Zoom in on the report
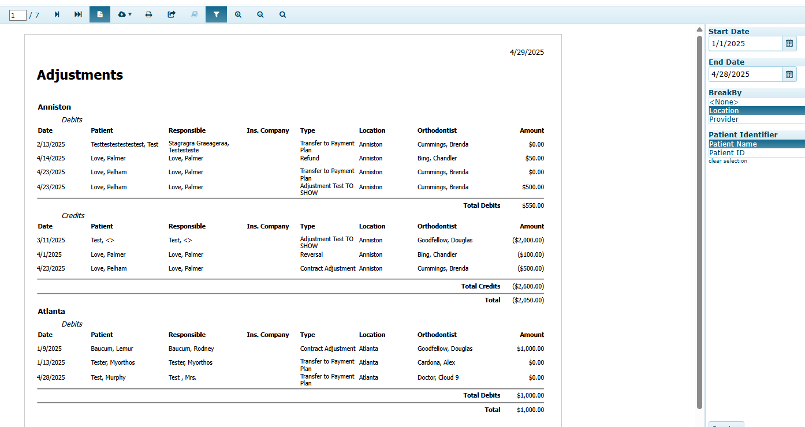 click(238, 14)
